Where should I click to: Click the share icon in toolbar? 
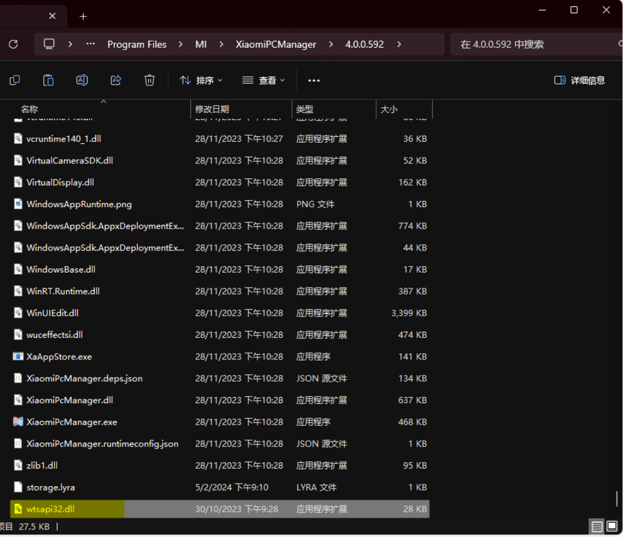[x=116, y=80]
